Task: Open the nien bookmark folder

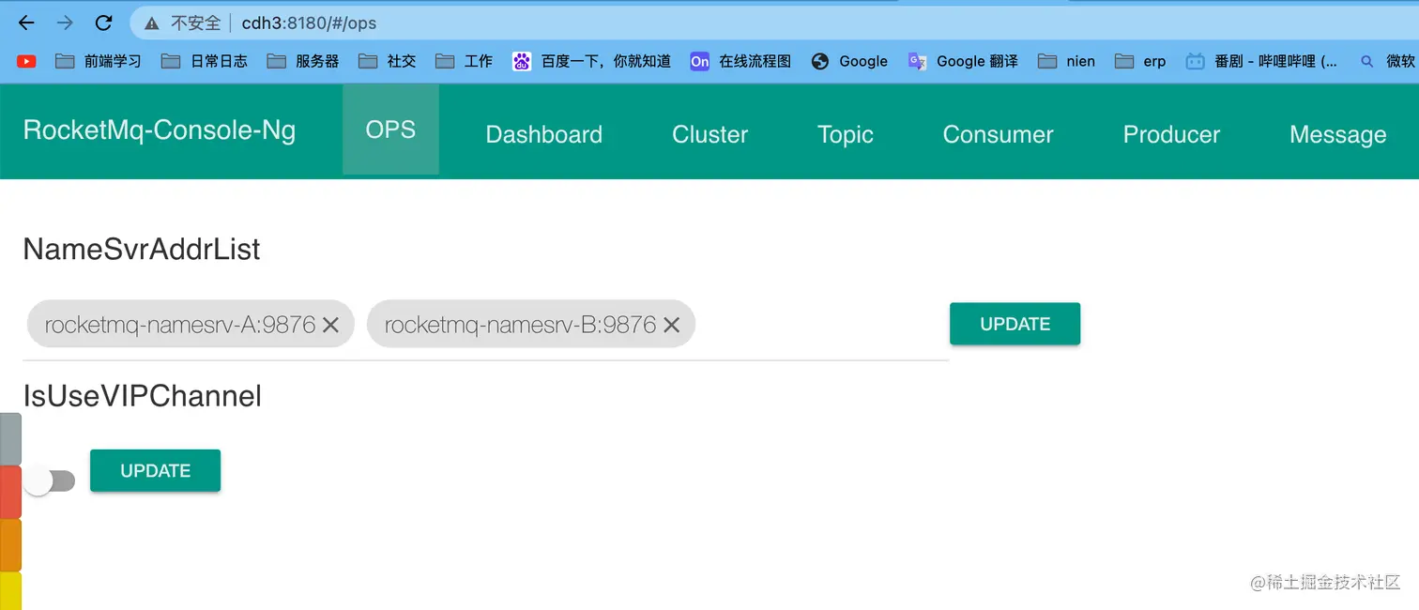Action: click(1066, 61)
